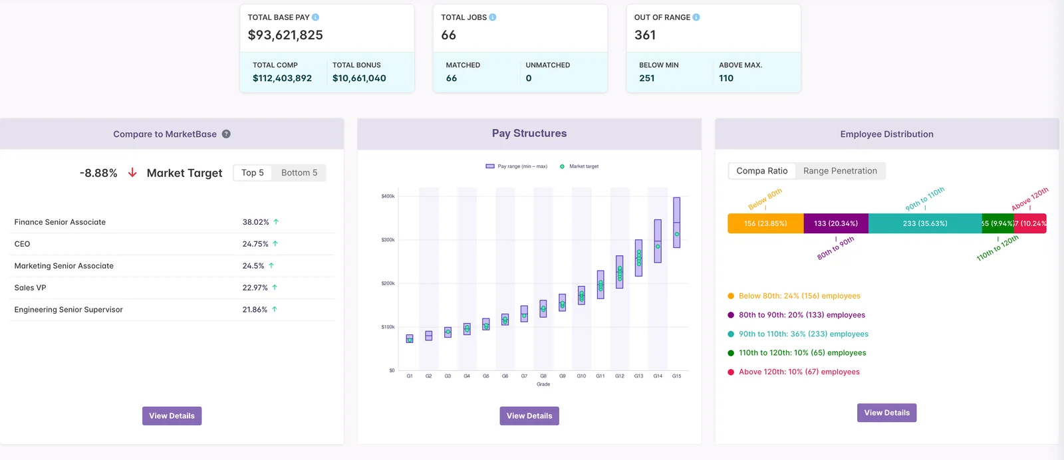
Task: Click the G14 pay range box
Action: (x=658, y=241)
